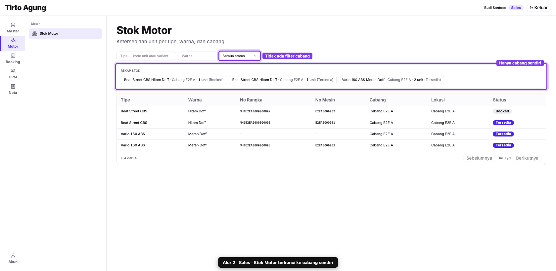The image size is (556, 271).
Task: Click the Berikutnya pagination button
Action: pos(527,158)
